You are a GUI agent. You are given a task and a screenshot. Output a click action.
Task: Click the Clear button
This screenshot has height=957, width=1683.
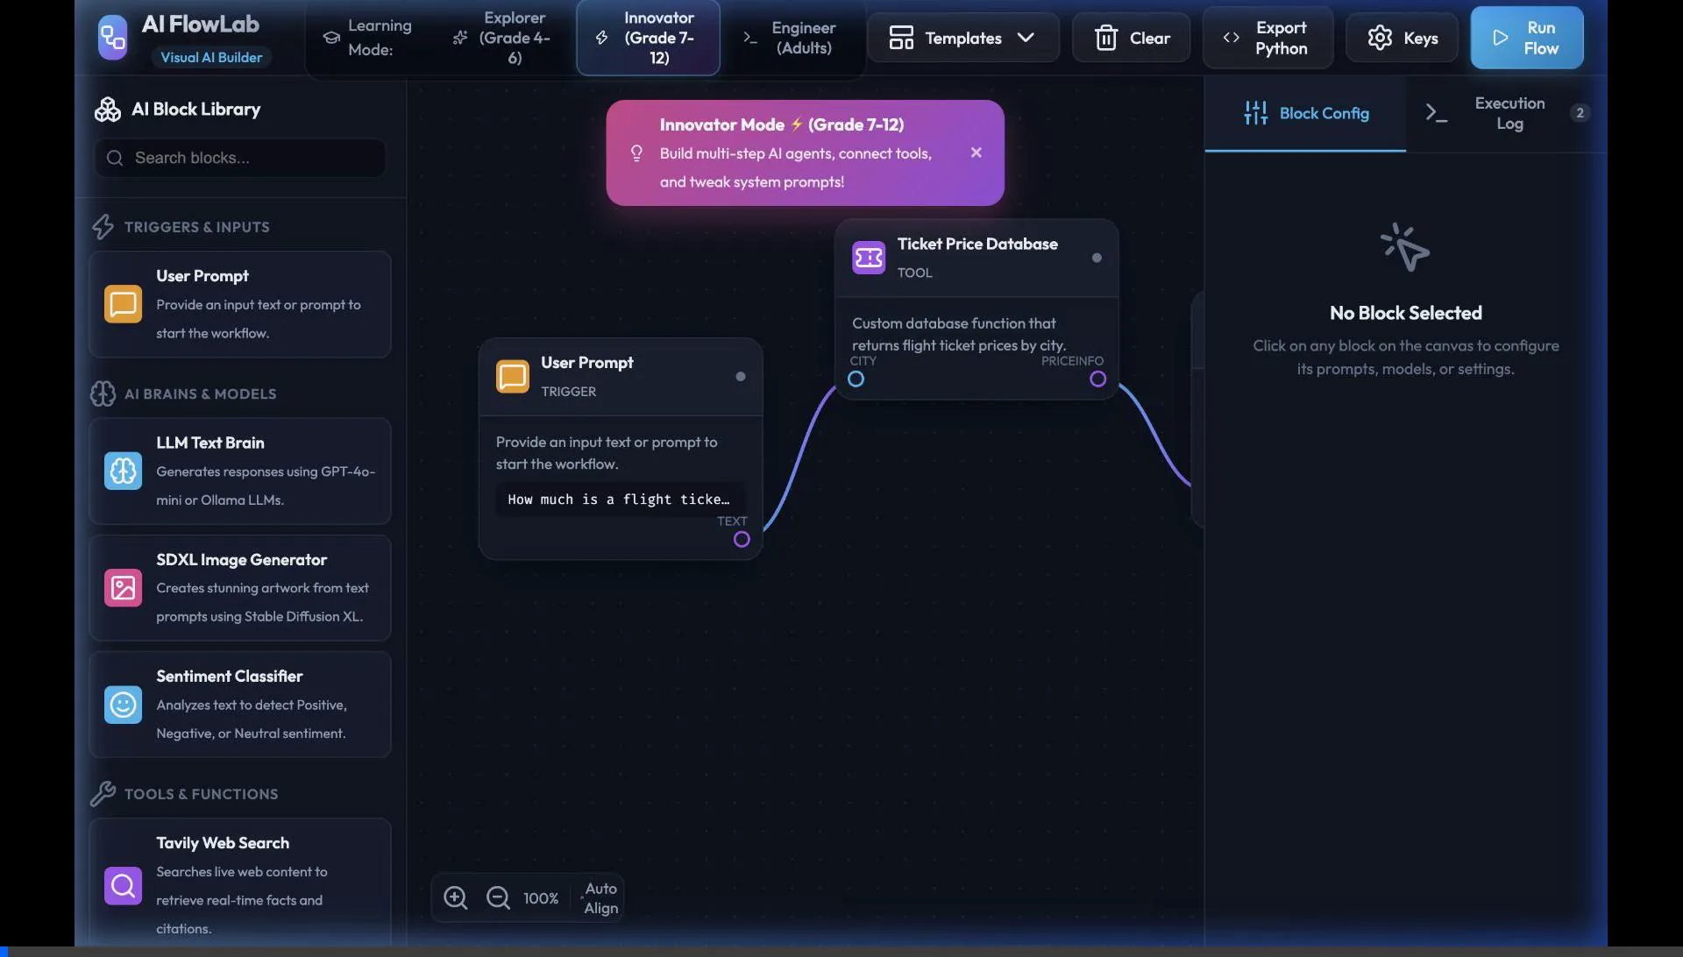coord(1131,38)
